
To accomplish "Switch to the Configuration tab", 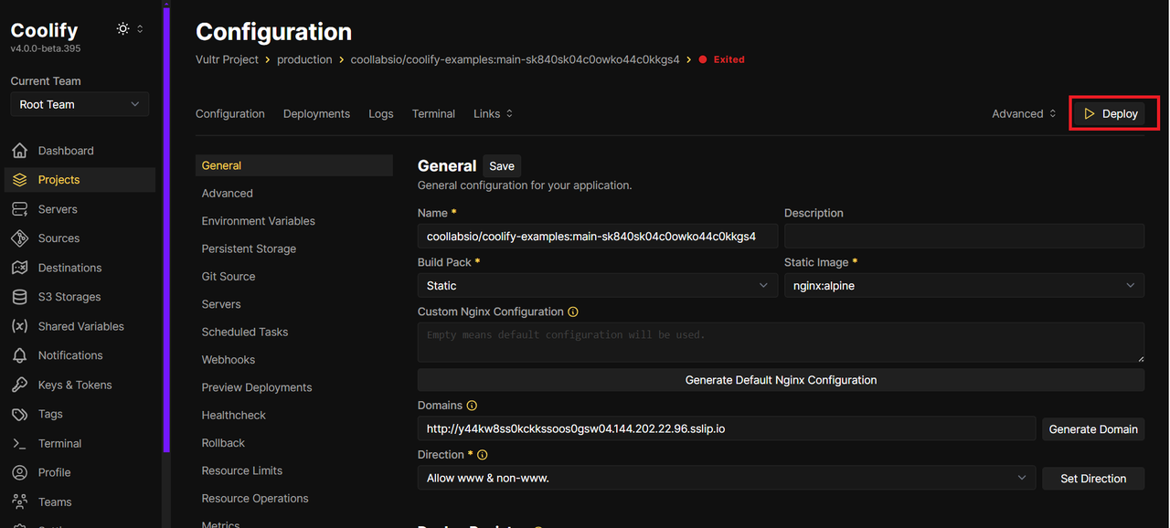I will pyautogui.click(x=230, y=113).
